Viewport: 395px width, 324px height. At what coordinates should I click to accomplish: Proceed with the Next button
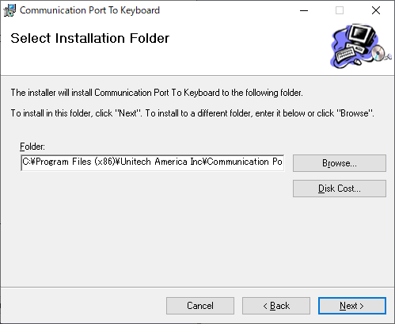tap(352, 306)
